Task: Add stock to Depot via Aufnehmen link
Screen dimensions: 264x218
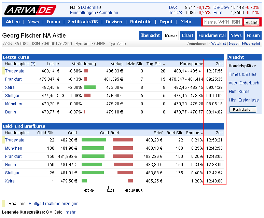Action: tap(234, 44)
